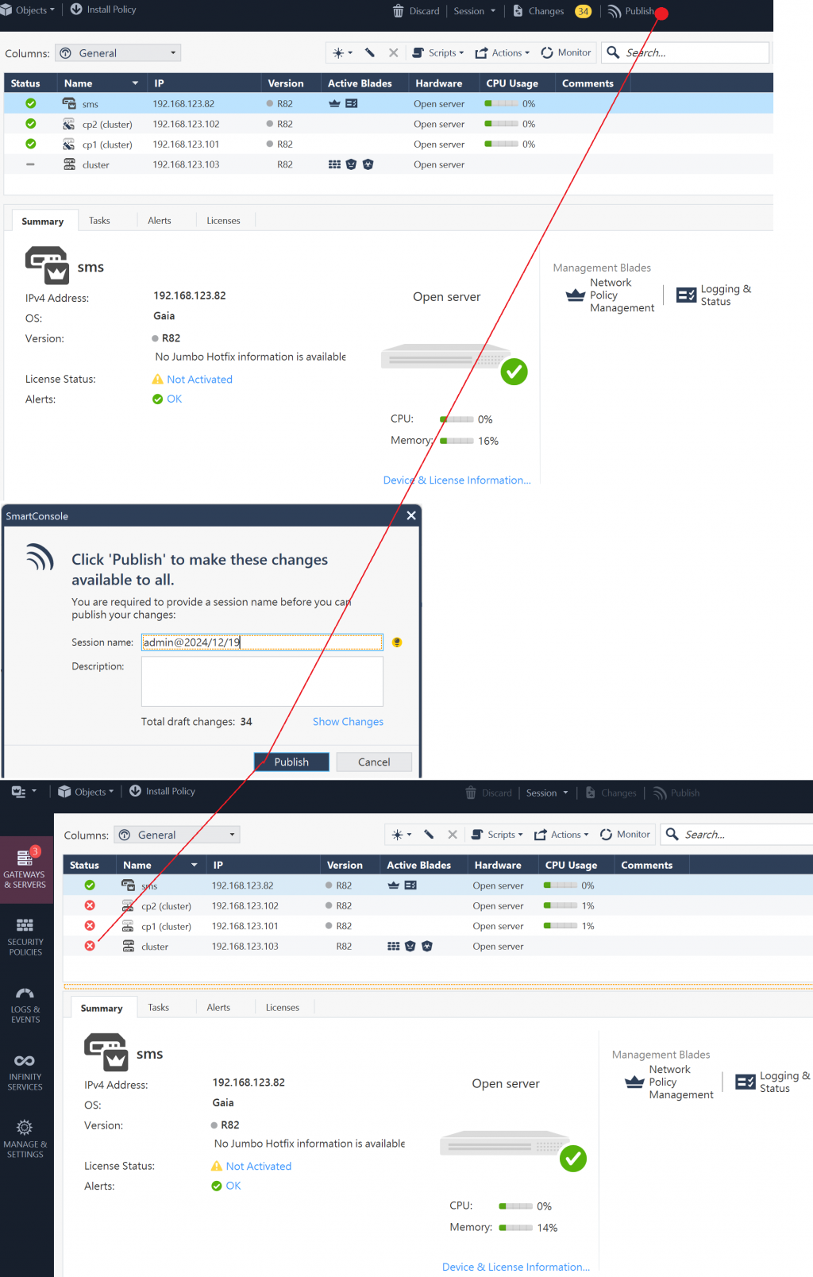813x1277 pixels.
Task: Click the OK alerts link in the sidebar window
Action: tap(233, 1186)
